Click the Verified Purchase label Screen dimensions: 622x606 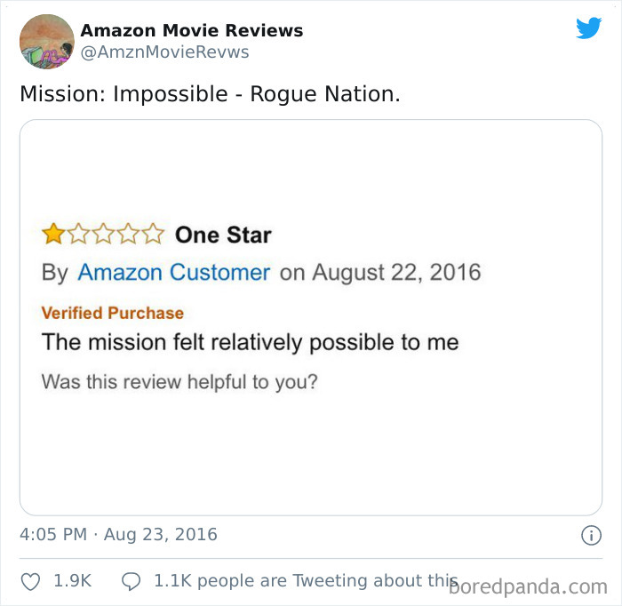click(113, 313)
